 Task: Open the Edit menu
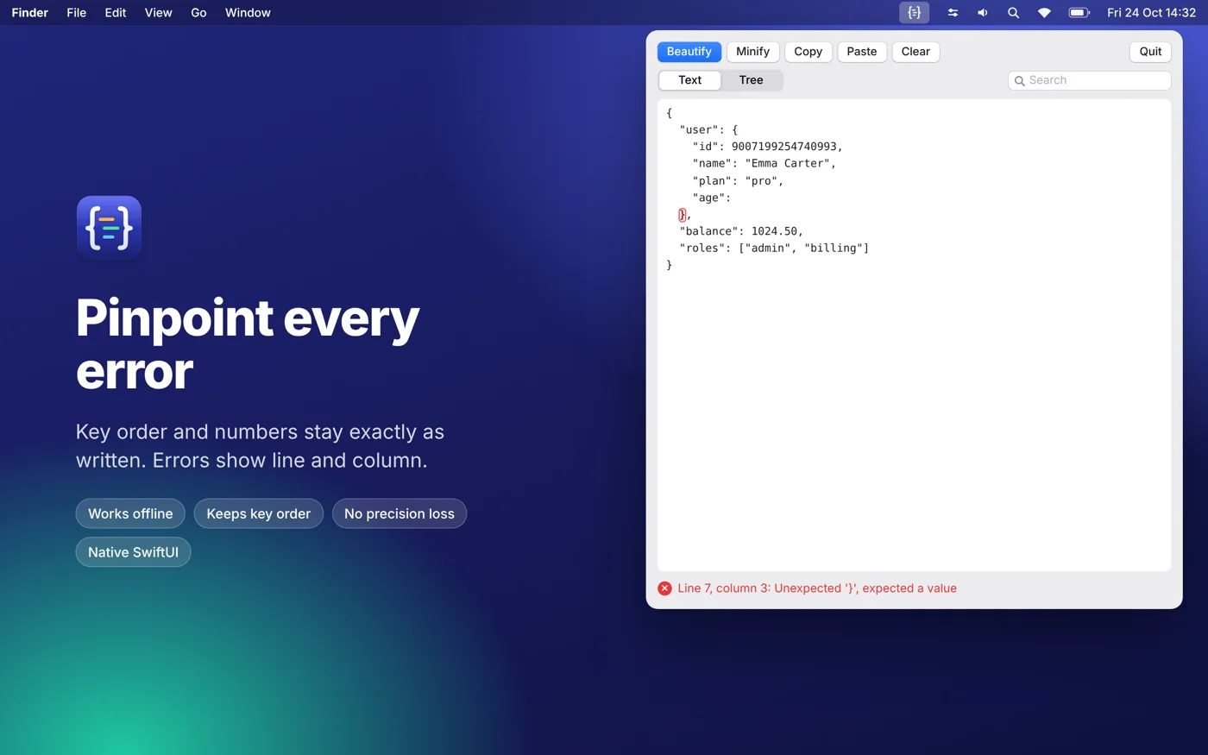tap(116, 13)
